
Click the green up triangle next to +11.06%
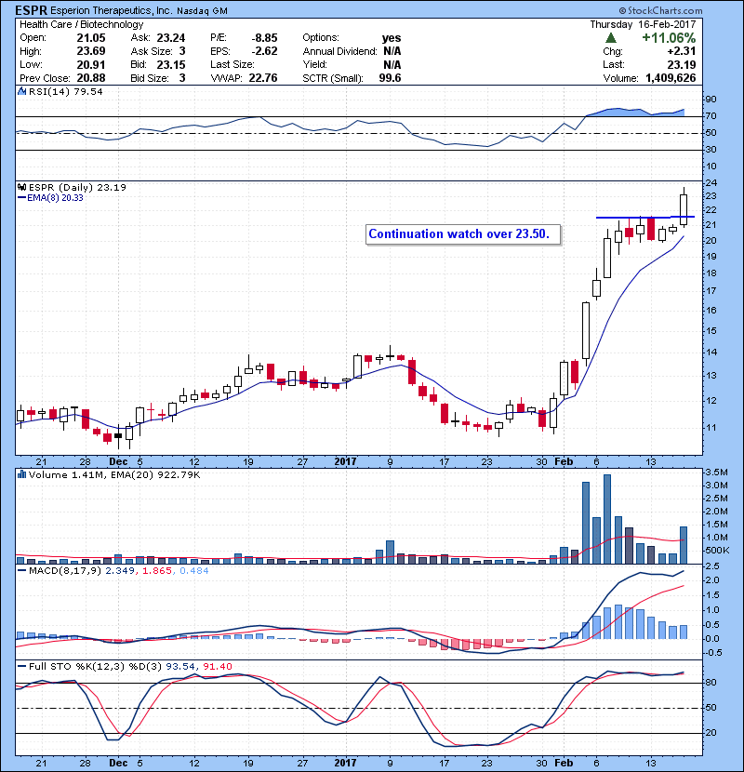coord(611,38)
